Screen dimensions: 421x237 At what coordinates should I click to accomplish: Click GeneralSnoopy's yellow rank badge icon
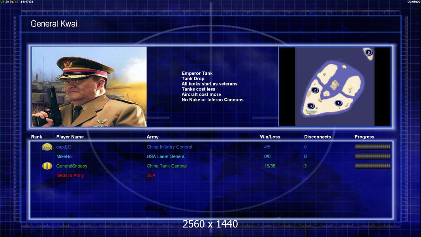pyautogui.click(x=47, y=166)
